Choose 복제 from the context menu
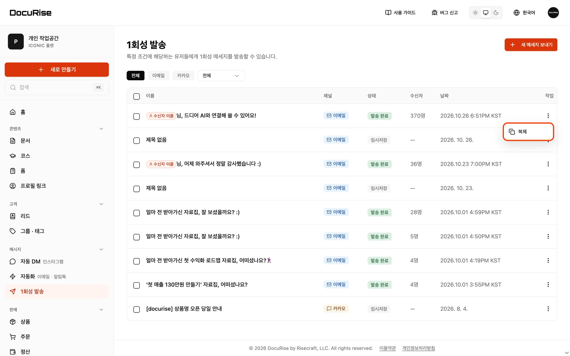The height and width of the screenshot is (356, 570). pos(528,132)
